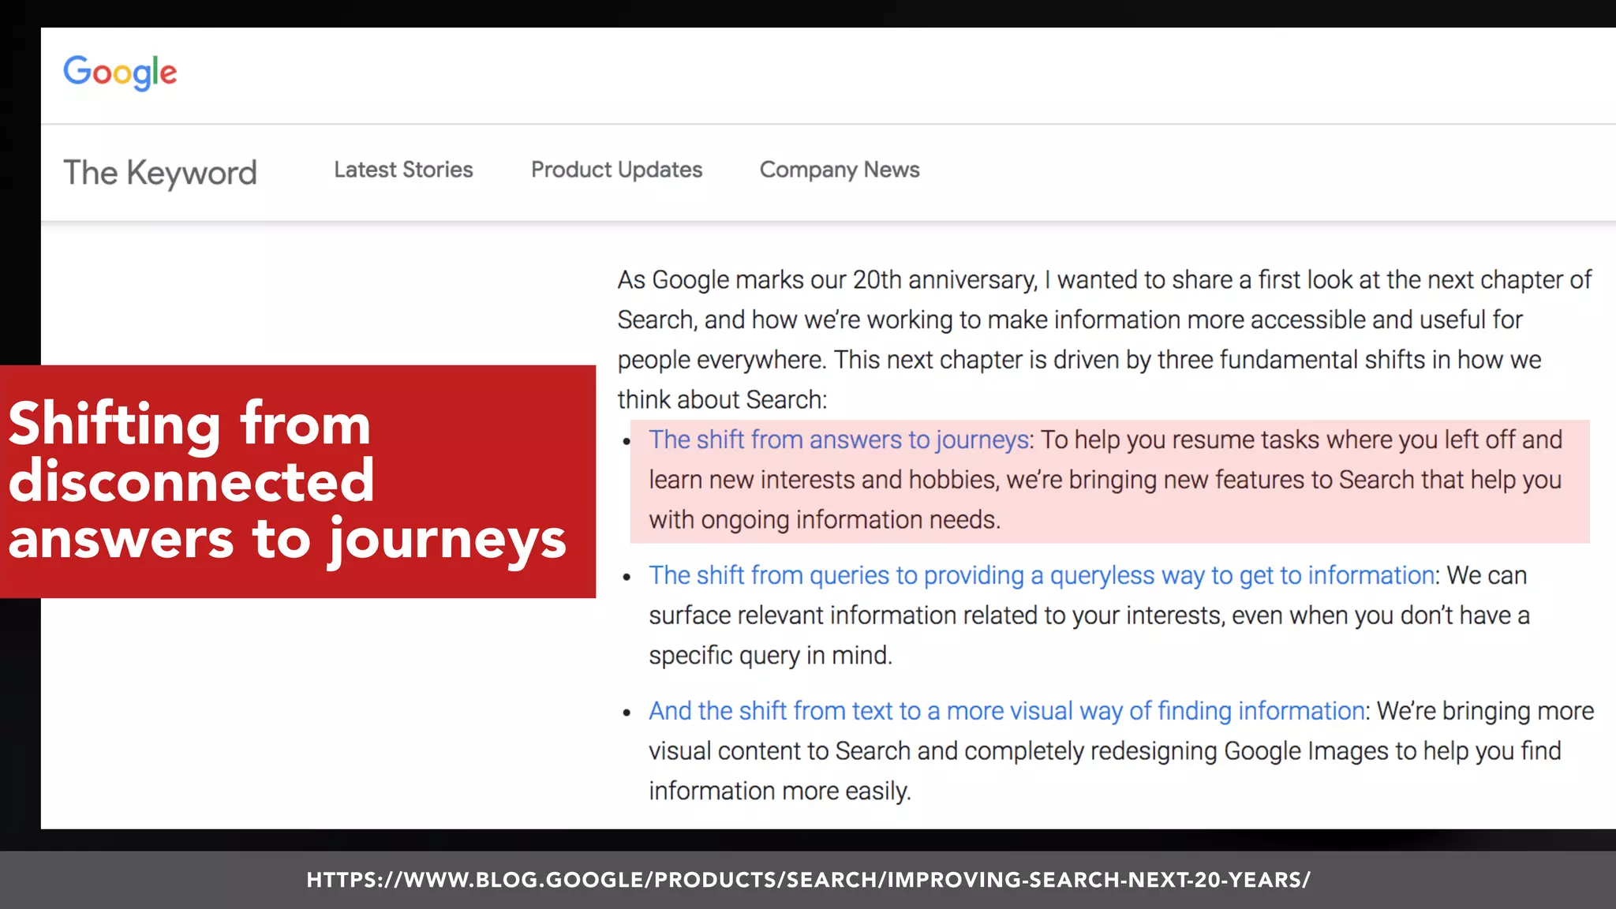
Task: Open The Keyword blog home
Action: [160, 172]
